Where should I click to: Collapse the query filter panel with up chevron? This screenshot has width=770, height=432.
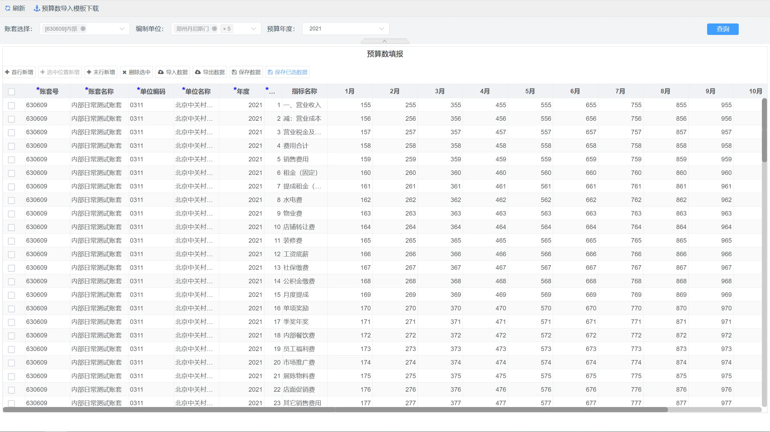(385, 41)
